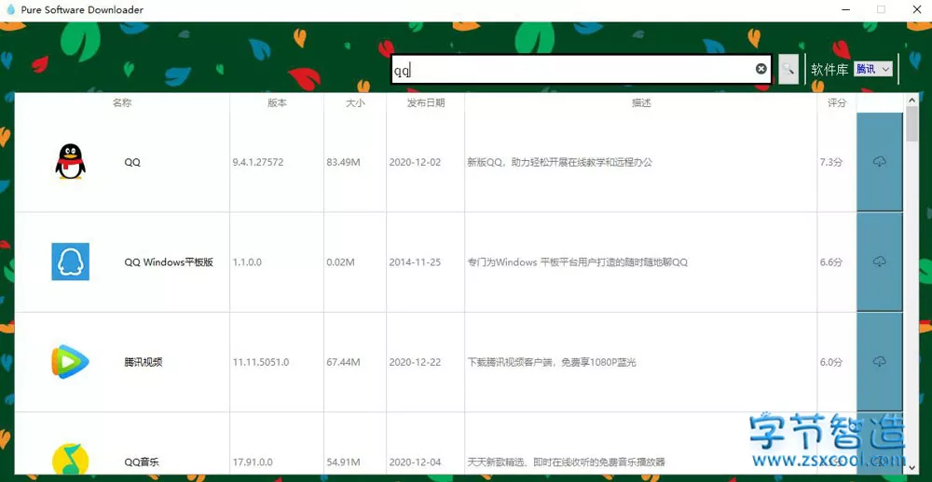
Task: Click the download cloud icon for QQ
Action: [x=880, y=162]
